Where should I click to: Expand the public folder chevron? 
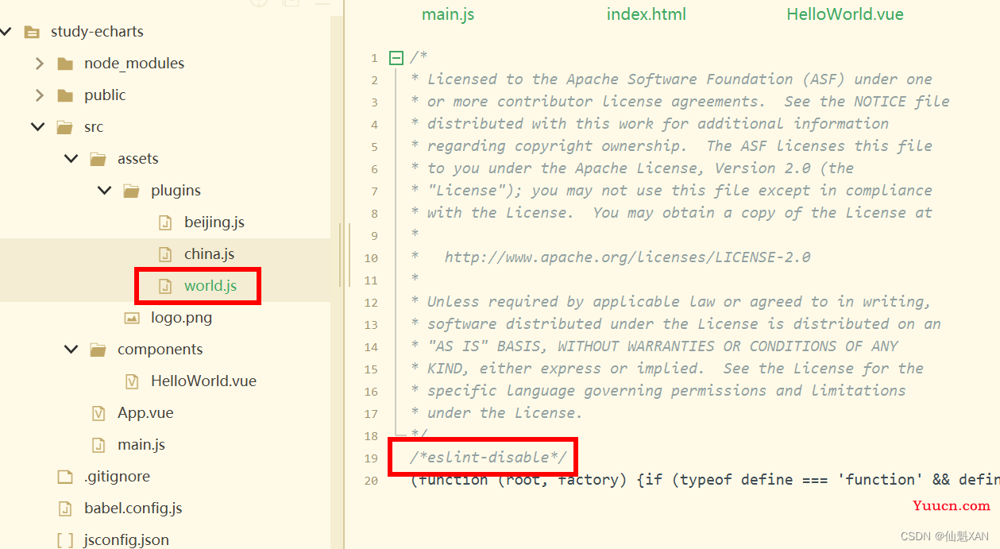tap(39, 95)
